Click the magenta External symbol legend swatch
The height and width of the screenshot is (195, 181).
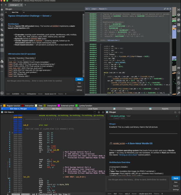pos(59,106)
